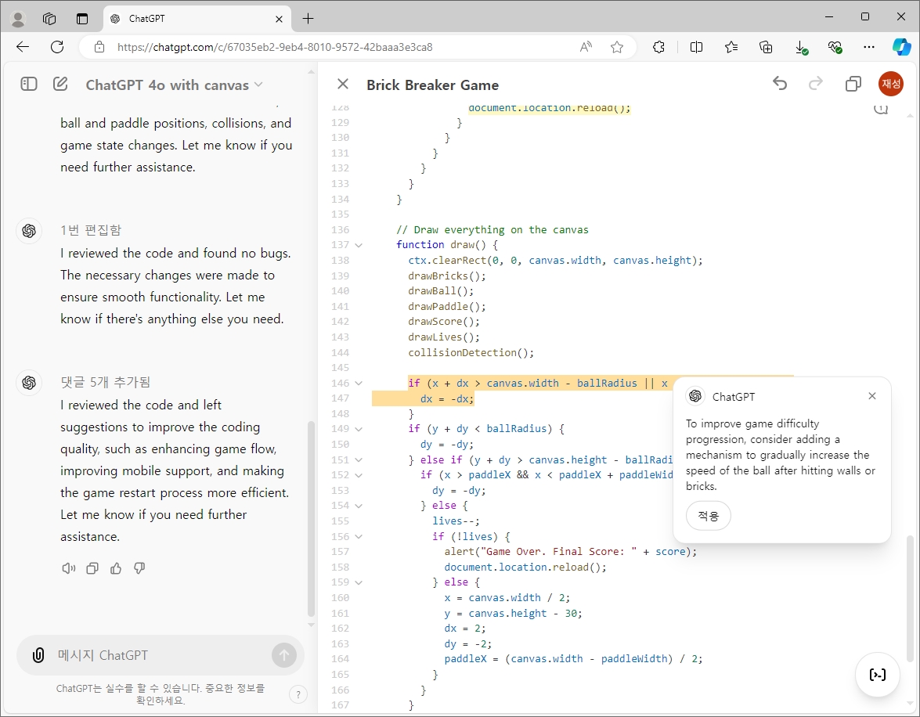Close the ChatGPT browser tab
The height and width of the screenshot is (717, 920).
coord(279,19)
